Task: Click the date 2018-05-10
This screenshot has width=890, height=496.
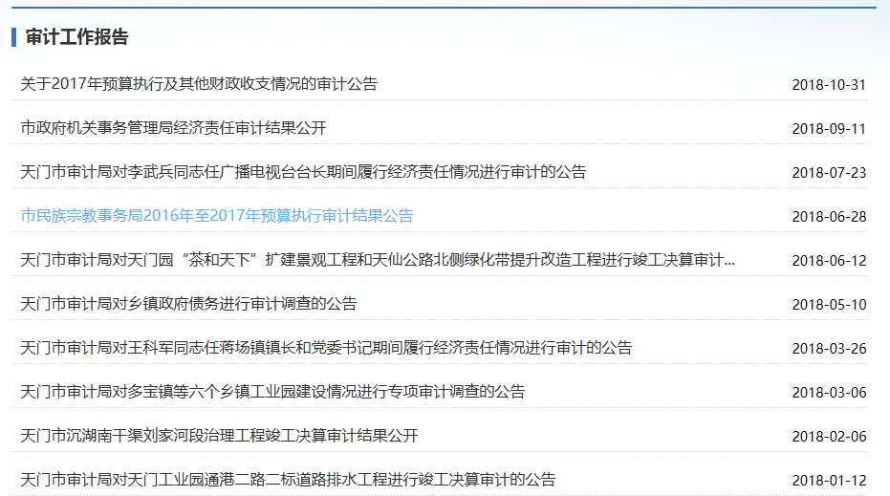Action: (x=829, y=305)
